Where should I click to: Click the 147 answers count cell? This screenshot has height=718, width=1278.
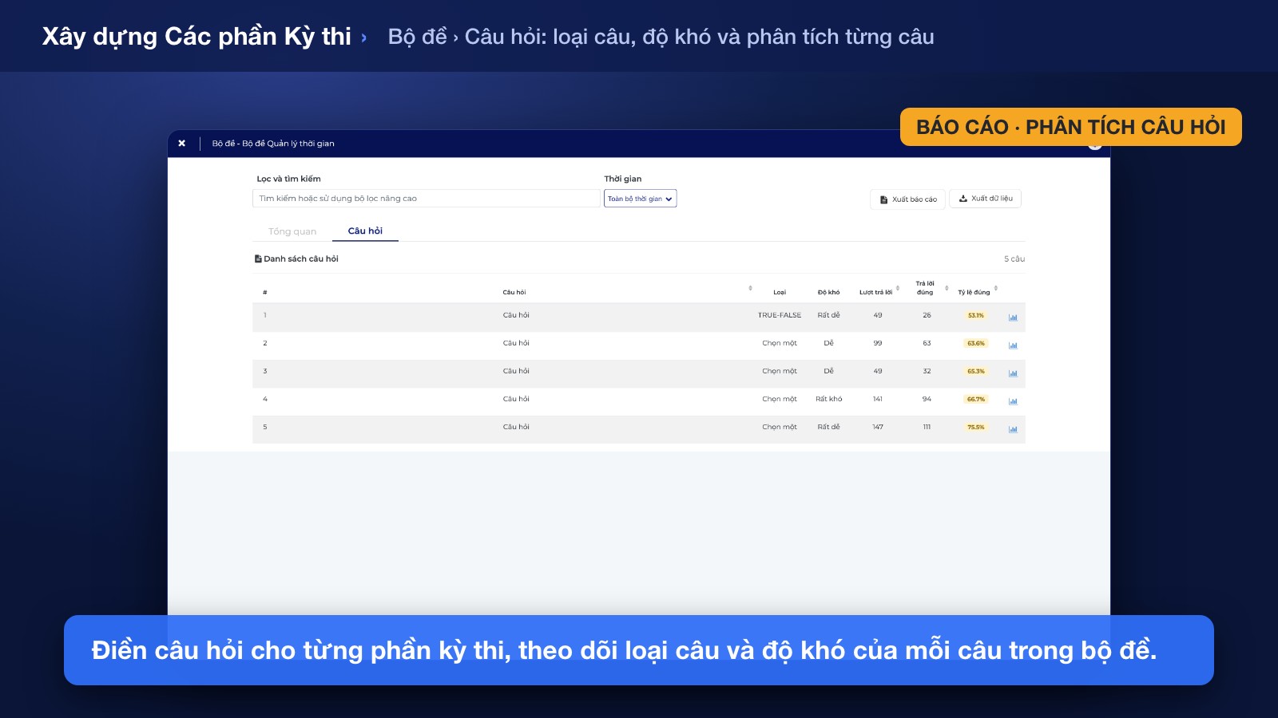(x=878, y=427)
